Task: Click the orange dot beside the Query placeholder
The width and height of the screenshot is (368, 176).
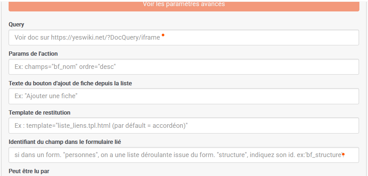Action: (163, 35)
